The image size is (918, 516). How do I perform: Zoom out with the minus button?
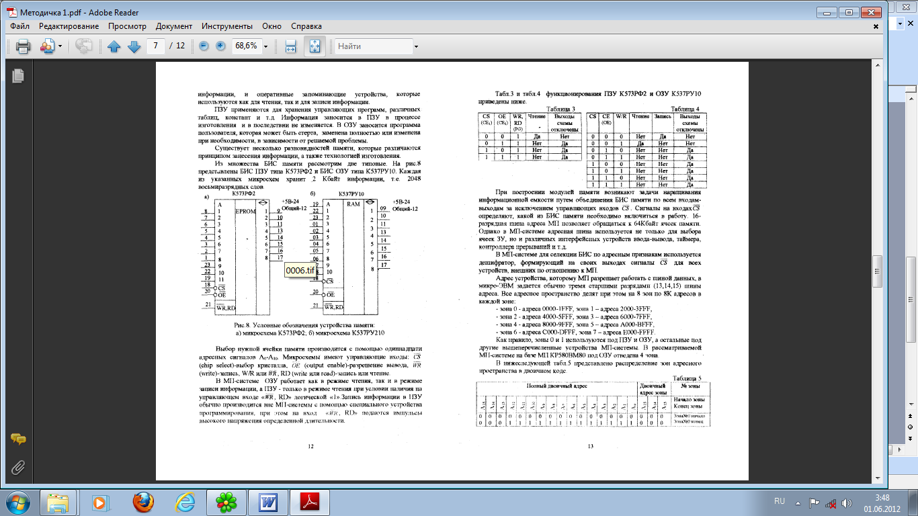tap(204, 46)
